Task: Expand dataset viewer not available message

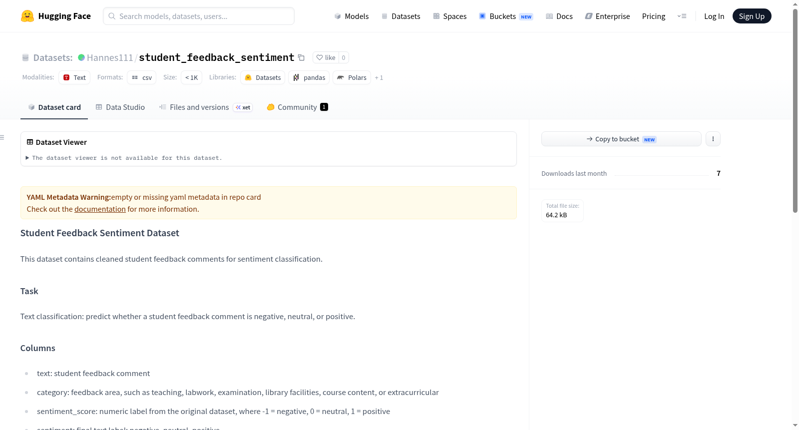Action: click(124, 158)
